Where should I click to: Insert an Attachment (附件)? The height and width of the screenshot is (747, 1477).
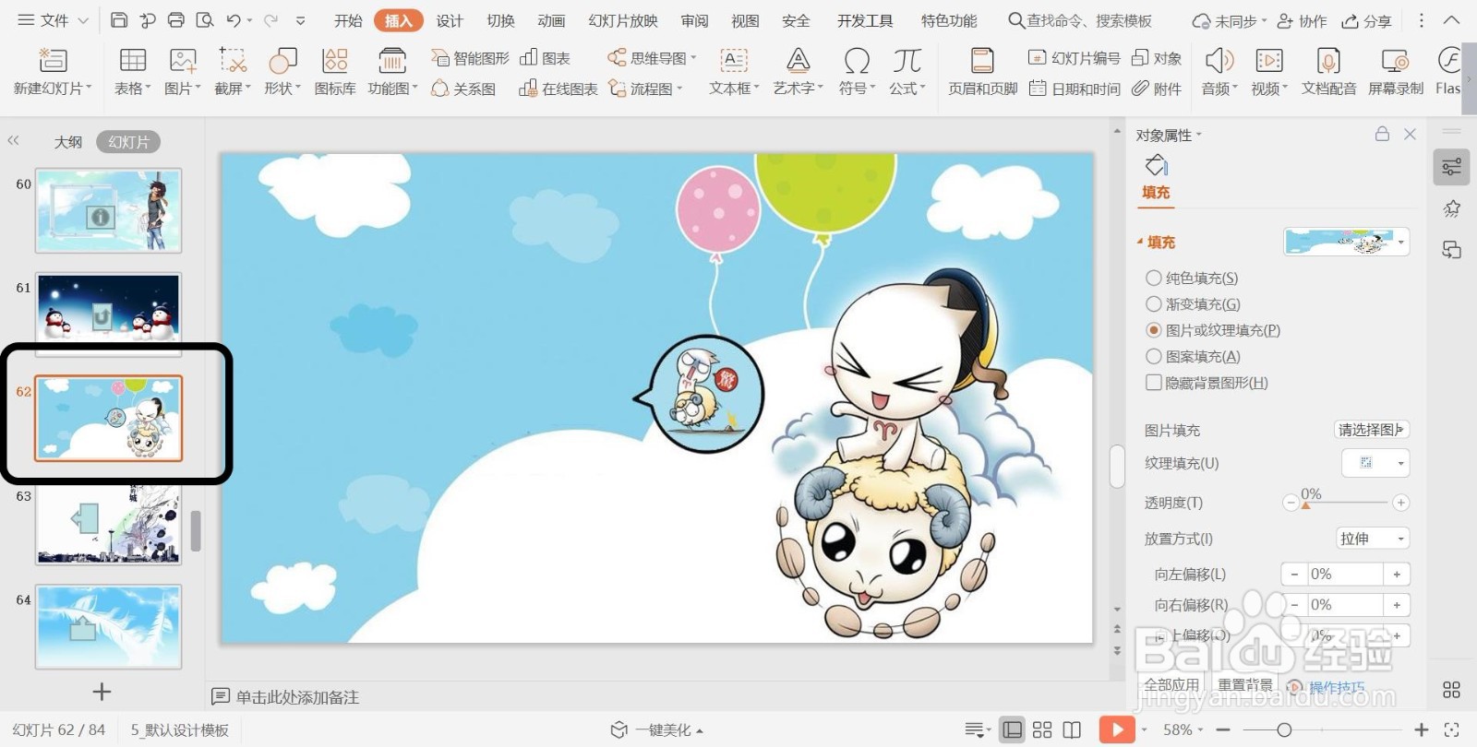[1157, 89]
